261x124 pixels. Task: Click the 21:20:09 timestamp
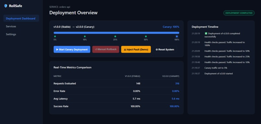(x=196, y=51)
